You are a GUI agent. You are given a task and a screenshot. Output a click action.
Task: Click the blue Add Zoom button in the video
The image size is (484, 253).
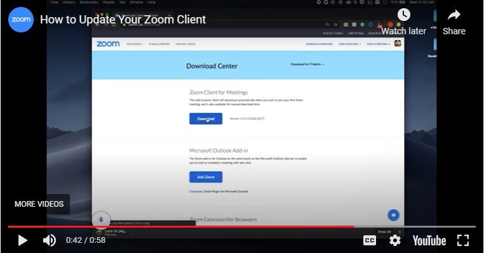click(x=206, y=177)
